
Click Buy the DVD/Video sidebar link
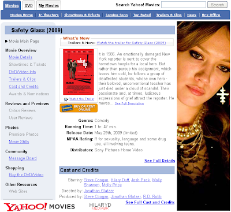click(26, 174)
